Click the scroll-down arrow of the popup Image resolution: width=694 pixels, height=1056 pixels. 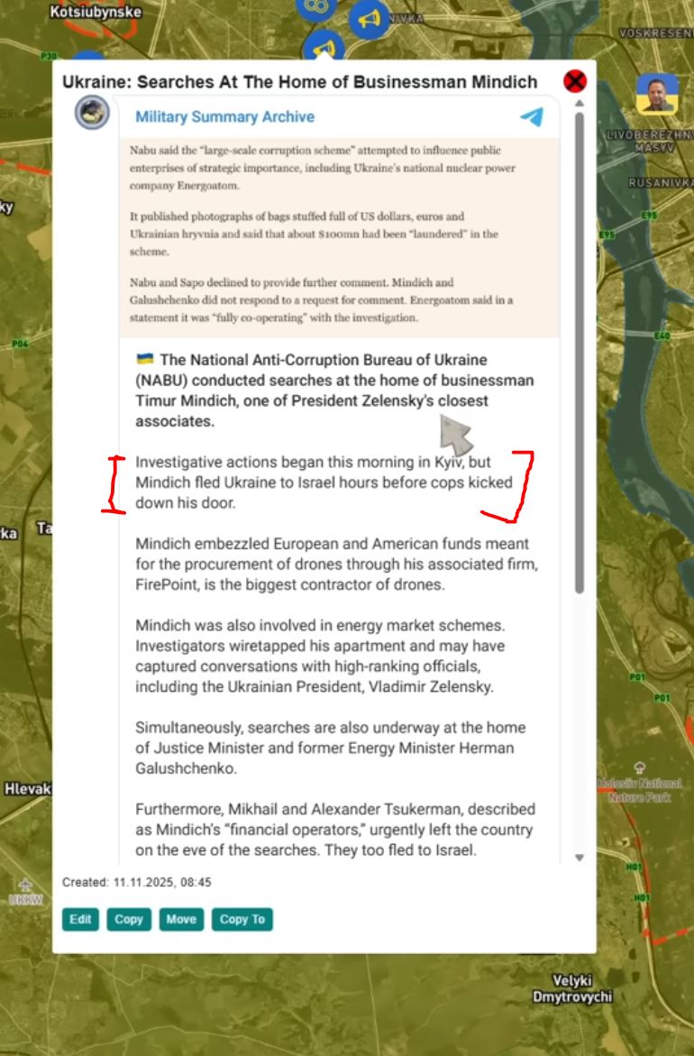(x=579, y=858)
